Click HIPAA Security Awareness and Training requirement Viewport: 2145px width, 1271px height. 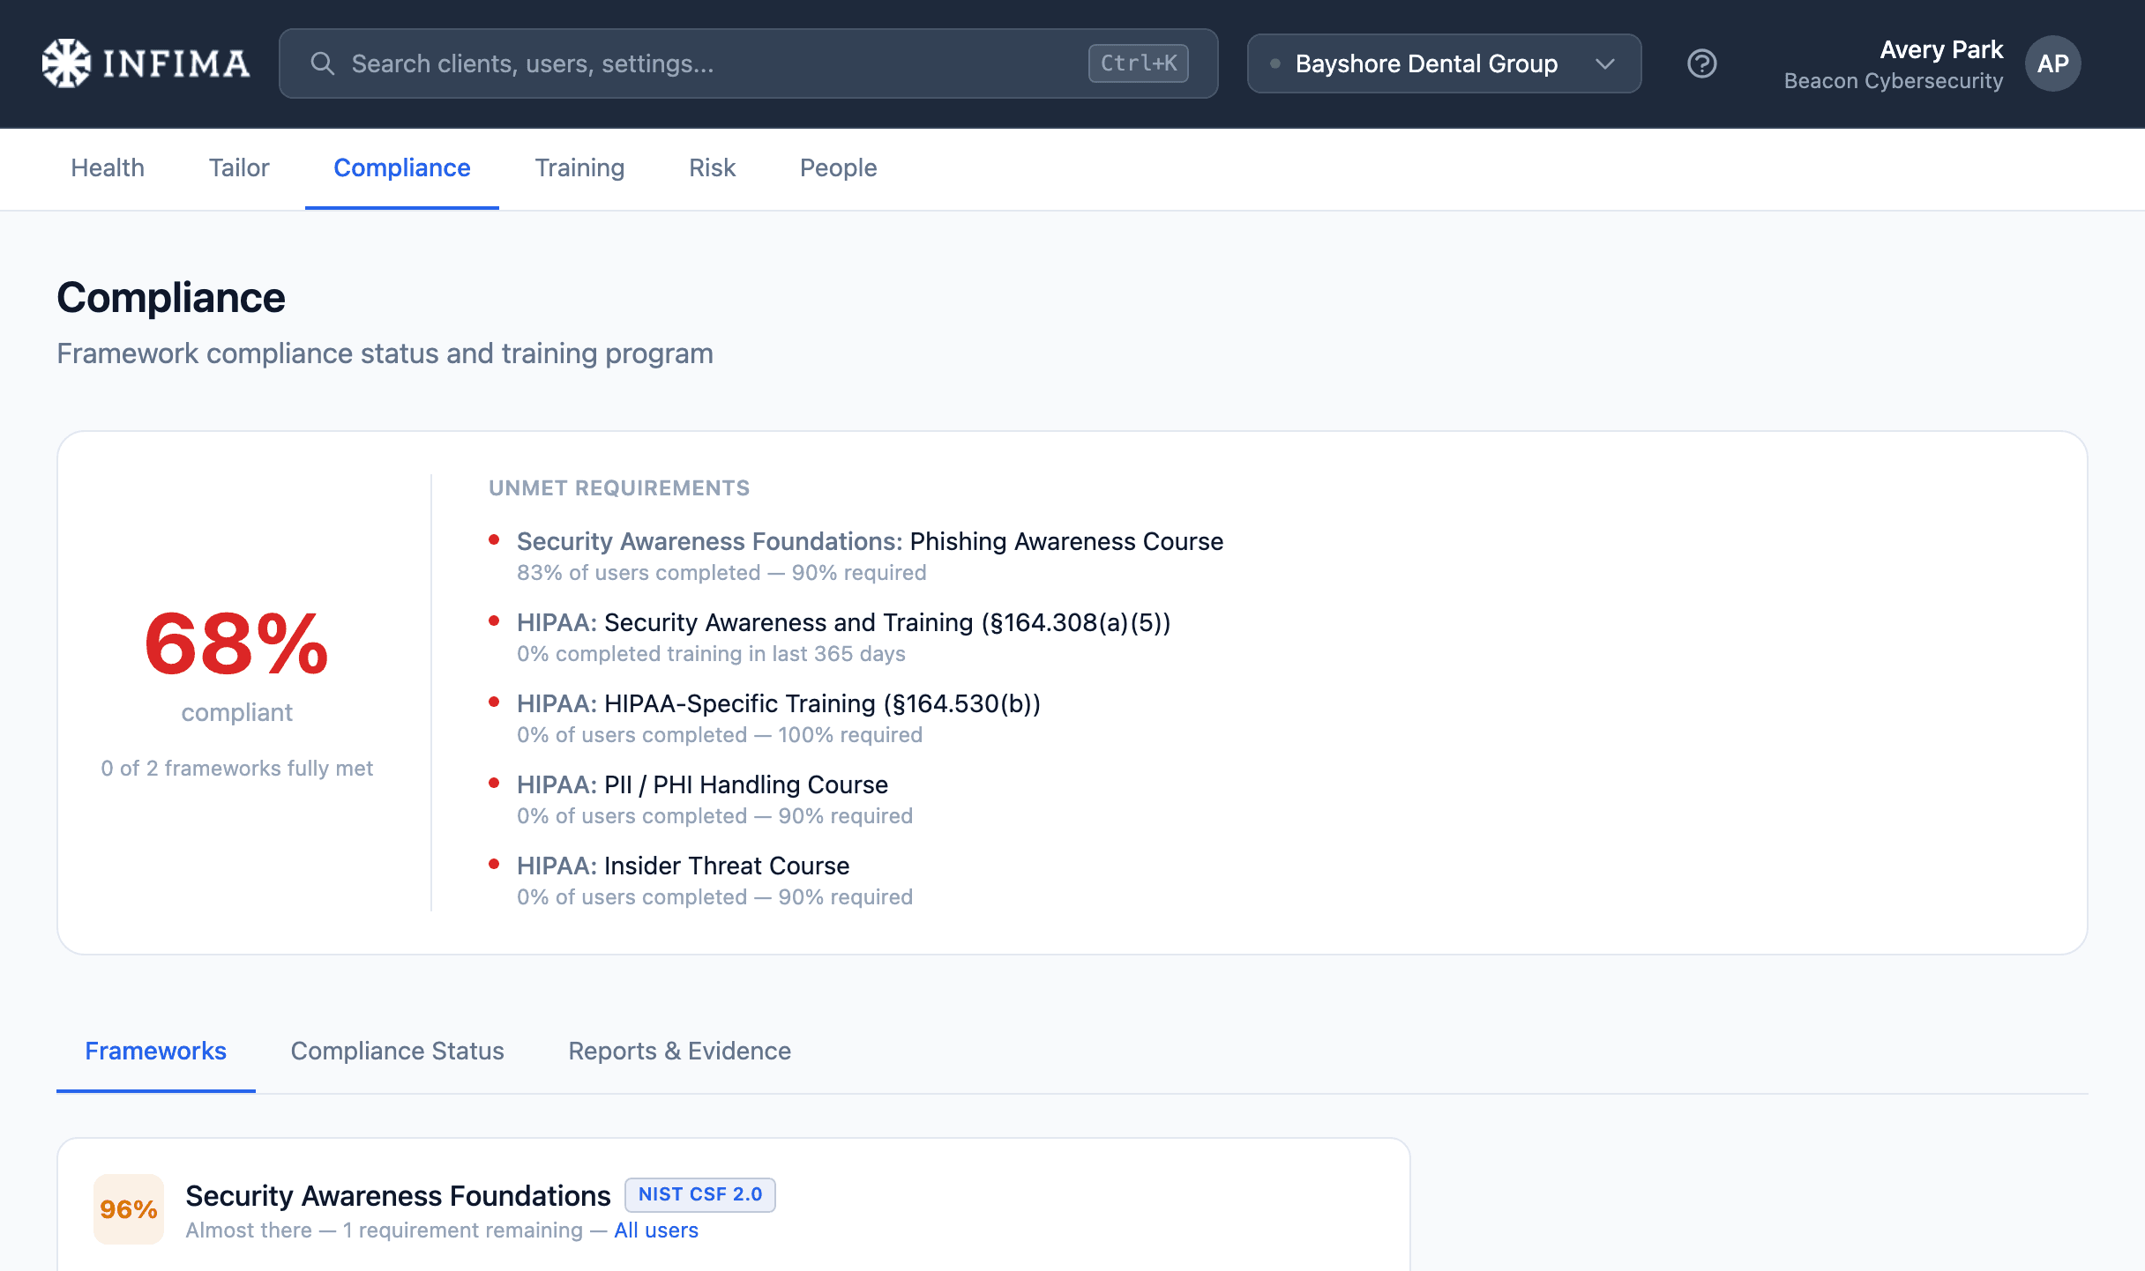tap(843, 622)
